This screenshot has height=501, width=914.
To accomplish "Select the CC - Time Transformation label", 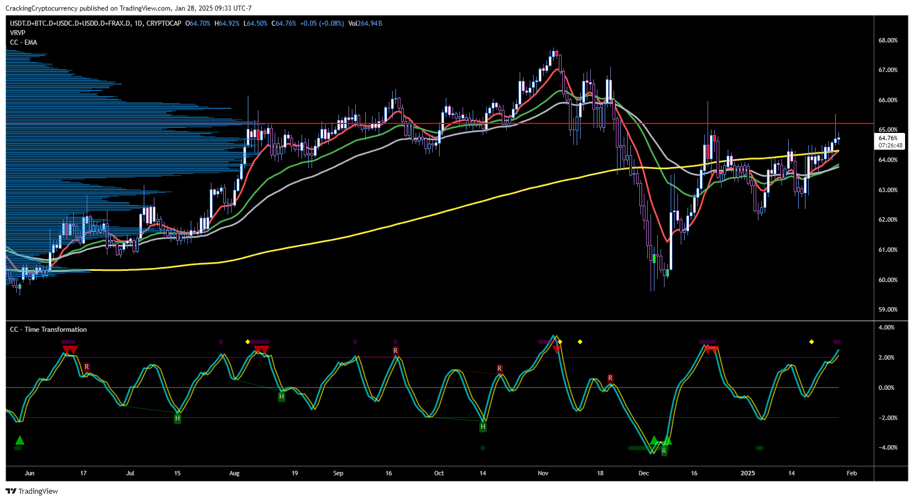I will 49,330.
